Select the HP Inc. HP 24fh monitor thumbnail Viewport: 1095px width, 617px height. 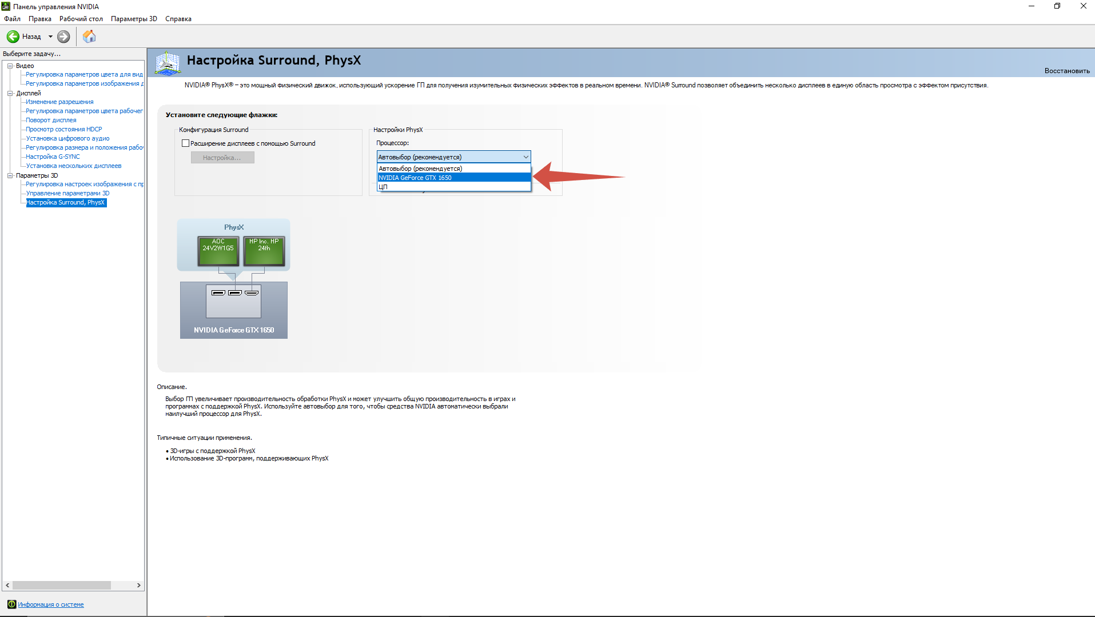pyautogui.click(x=264, y=251)
